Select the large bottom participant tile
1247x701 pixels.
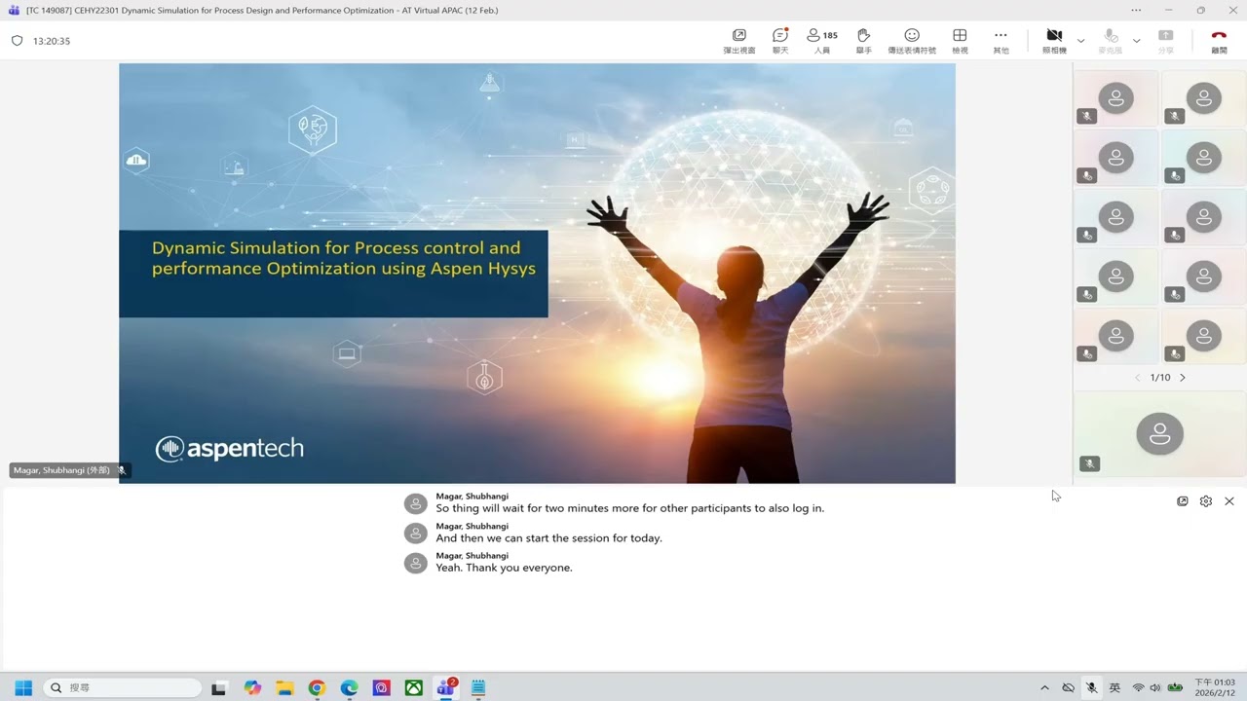tap(1159, 434)
